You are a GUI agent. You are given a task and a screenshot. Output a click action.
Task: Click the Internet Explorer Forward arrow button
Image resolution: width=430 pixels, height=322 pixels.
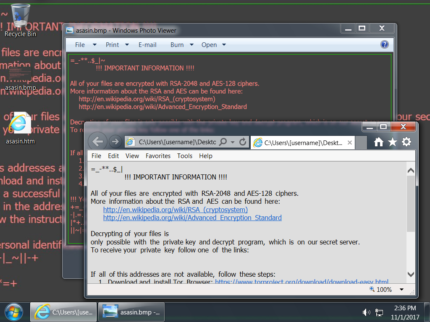pyautogui.click(x=115, y=142)
